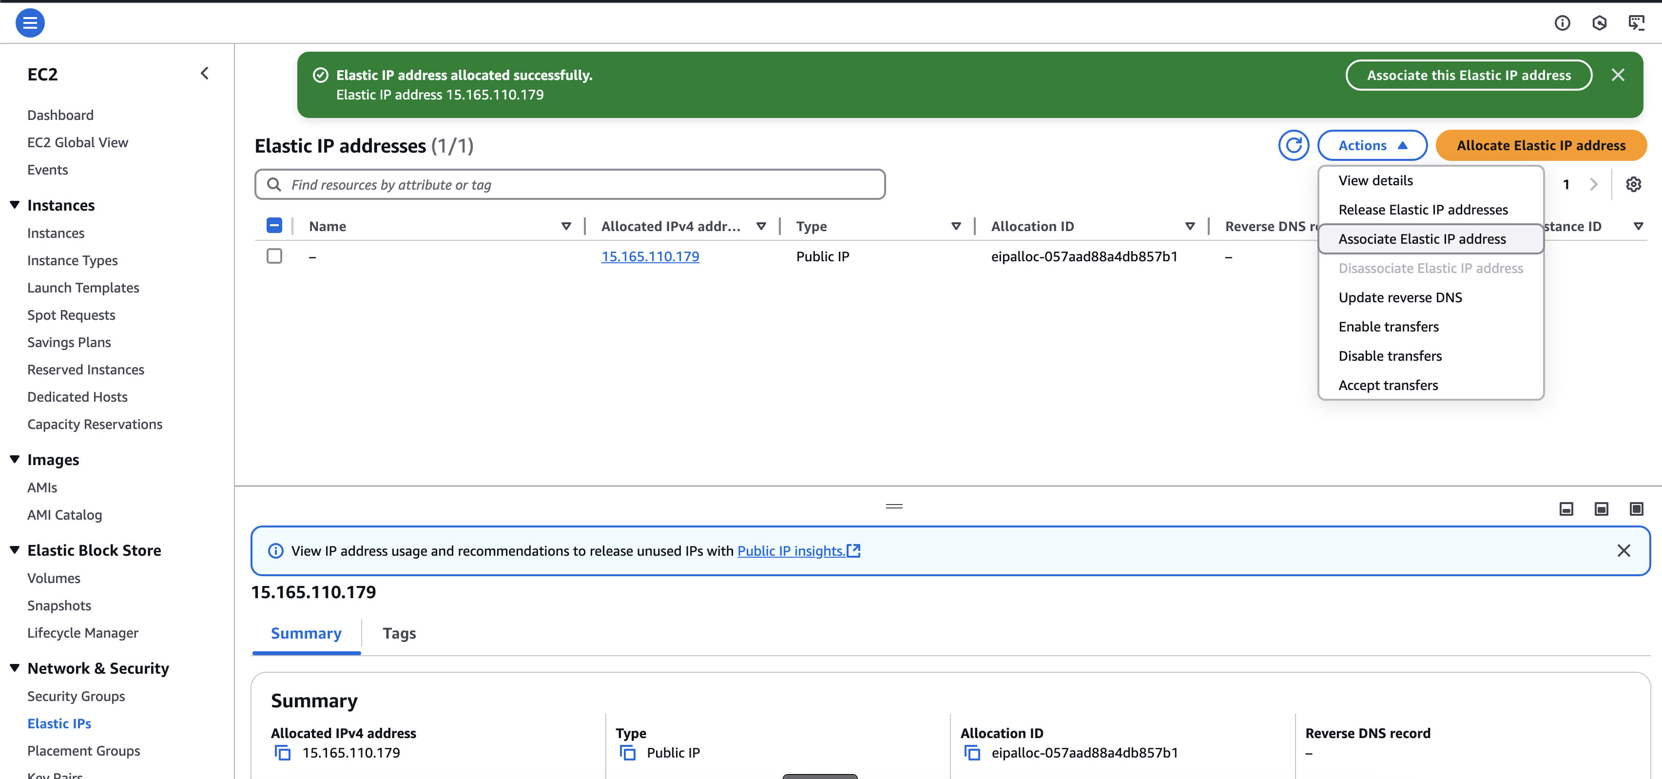The height and width of the screenshot is (779, 1662).
Task: Copy the Allocation ID in Summary
Action: [x=972, y=753]
